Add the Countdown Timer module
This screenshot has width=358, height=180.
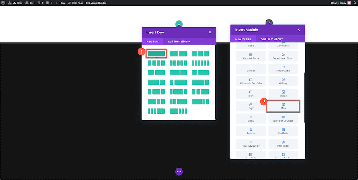coord(283,56)
